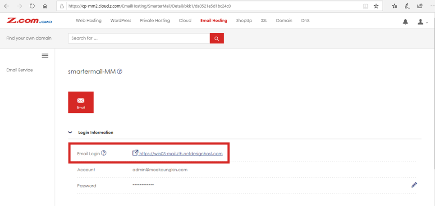435x206 pixels.
Task: Reload the page with refresh icon
Action: point(32,6)
